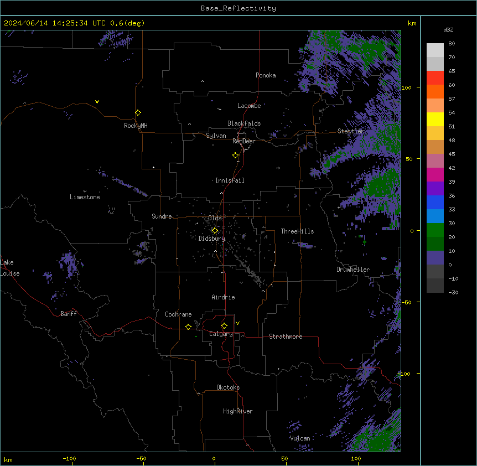Select the orange 60-57 dBZ legend swatch
This screenshot has height=466, width=477.
(x=435, y=91)
